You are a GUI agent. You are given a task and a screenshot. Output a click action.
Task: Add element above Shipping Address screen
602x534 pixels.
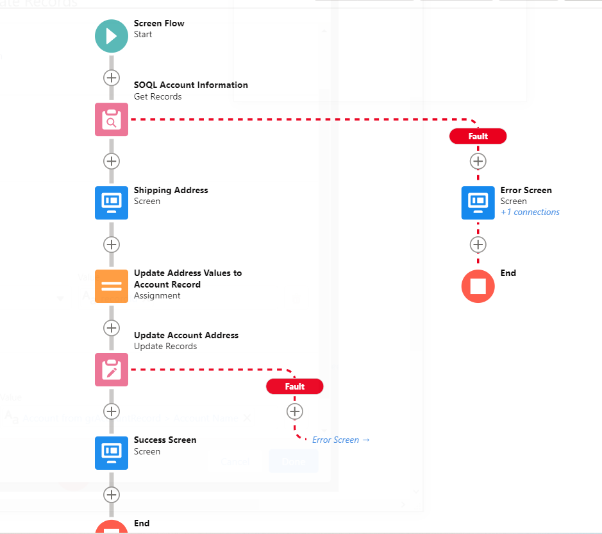click(112, 161)
